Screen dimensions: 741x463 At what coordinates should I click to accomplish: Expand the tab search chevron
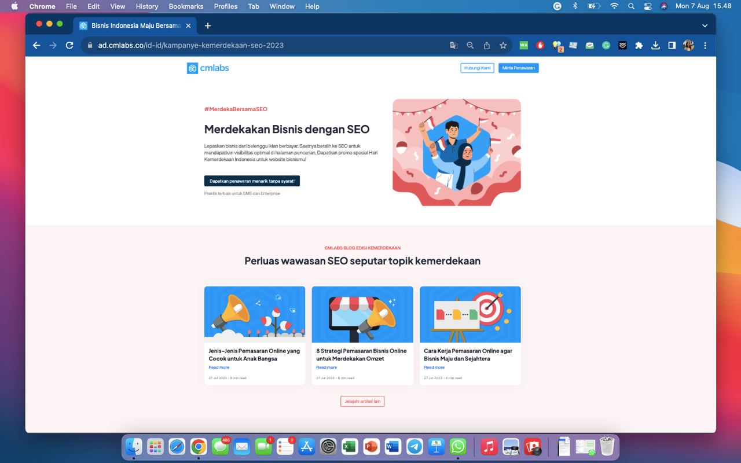click(705, 25)
